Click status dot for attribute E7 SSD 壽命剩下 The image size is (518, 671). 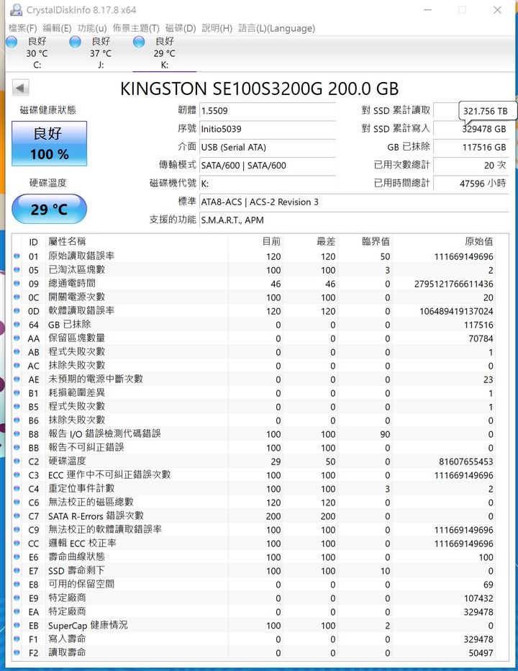[17, 570]
